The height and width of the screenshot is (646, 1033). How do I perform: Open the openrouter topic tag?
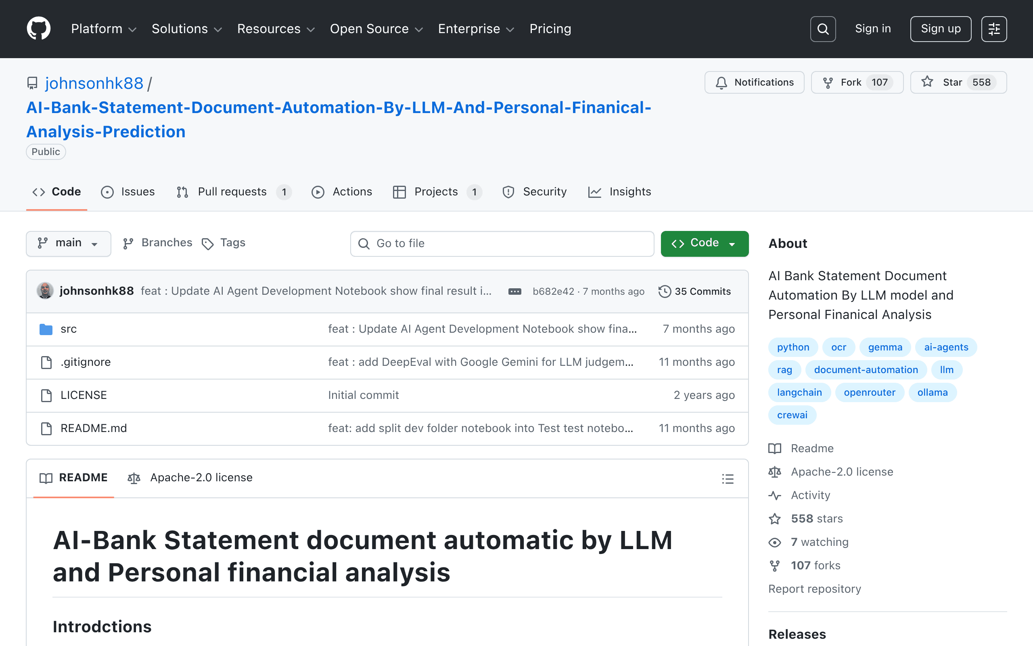pyautogui.click(x=870, y=392)
